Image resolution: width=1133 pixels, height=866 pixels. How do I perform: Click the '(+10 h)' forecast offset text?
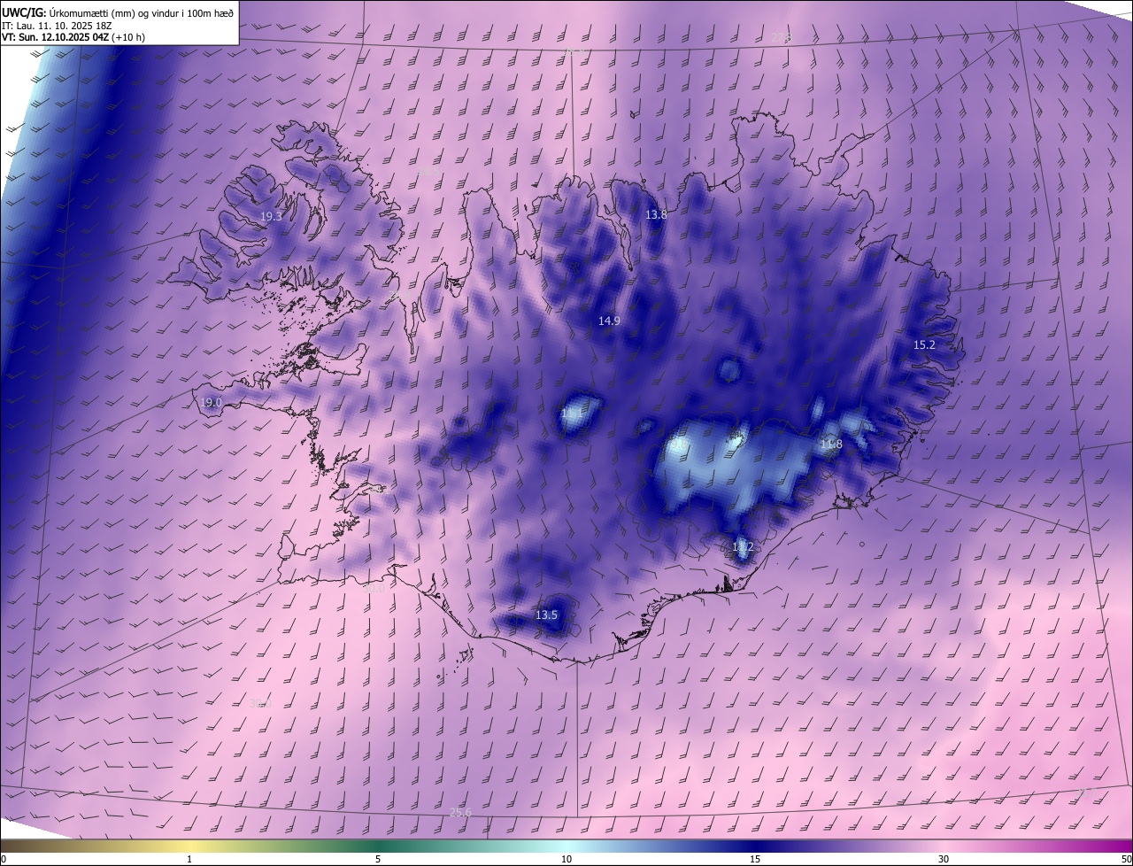coord(128,38)
